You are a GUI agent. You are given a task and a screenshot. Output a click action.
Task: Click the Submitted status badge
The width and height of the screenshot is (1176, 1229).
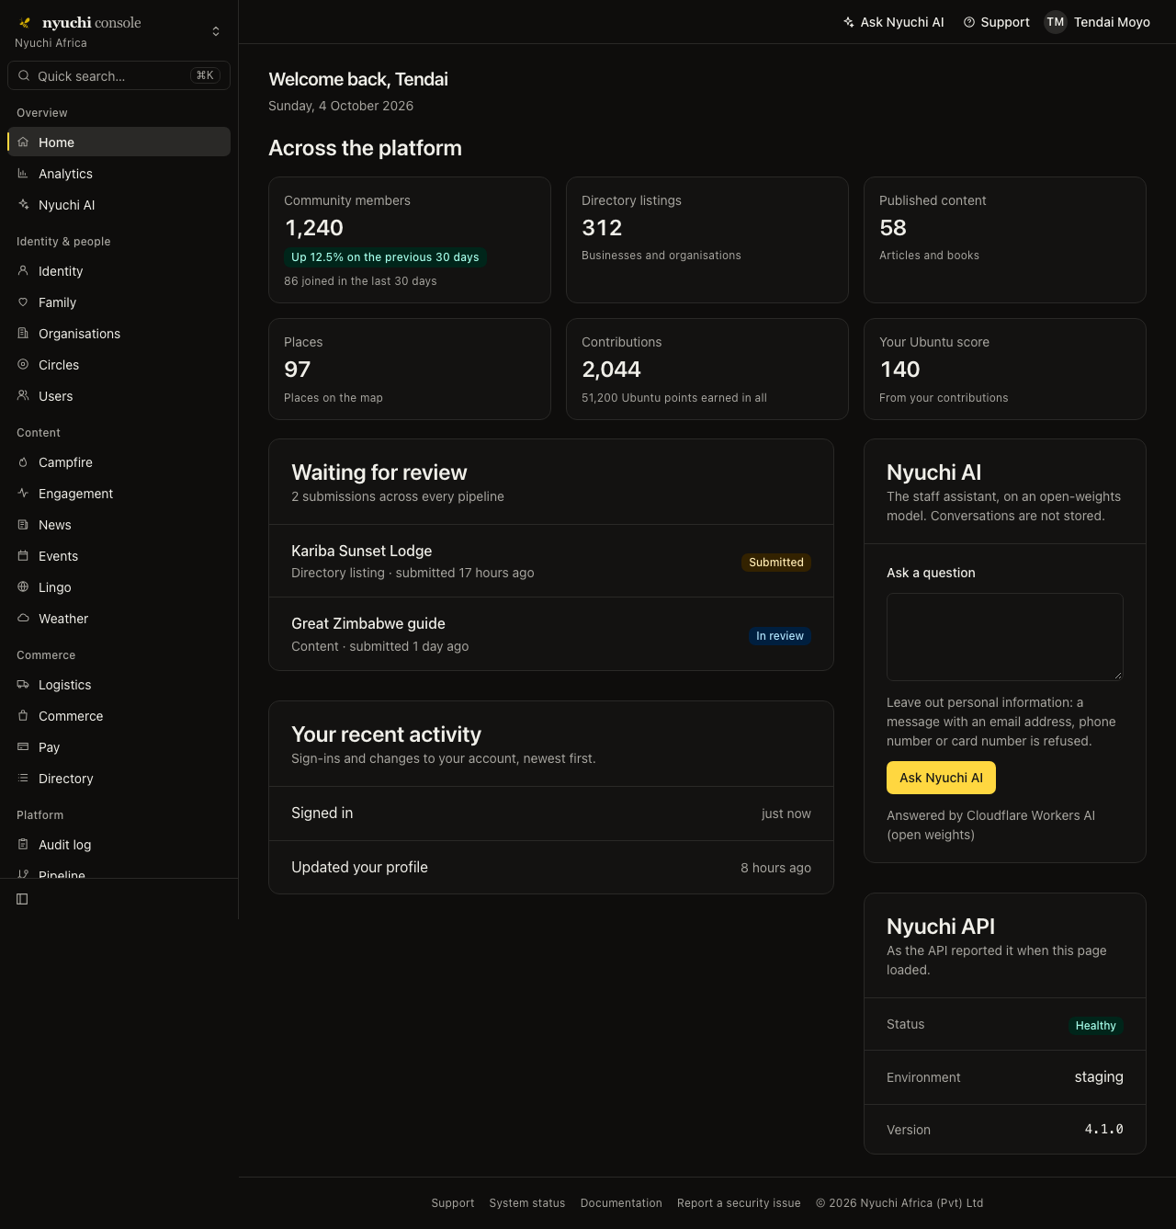pyautogui.click(x=776, y=563)
